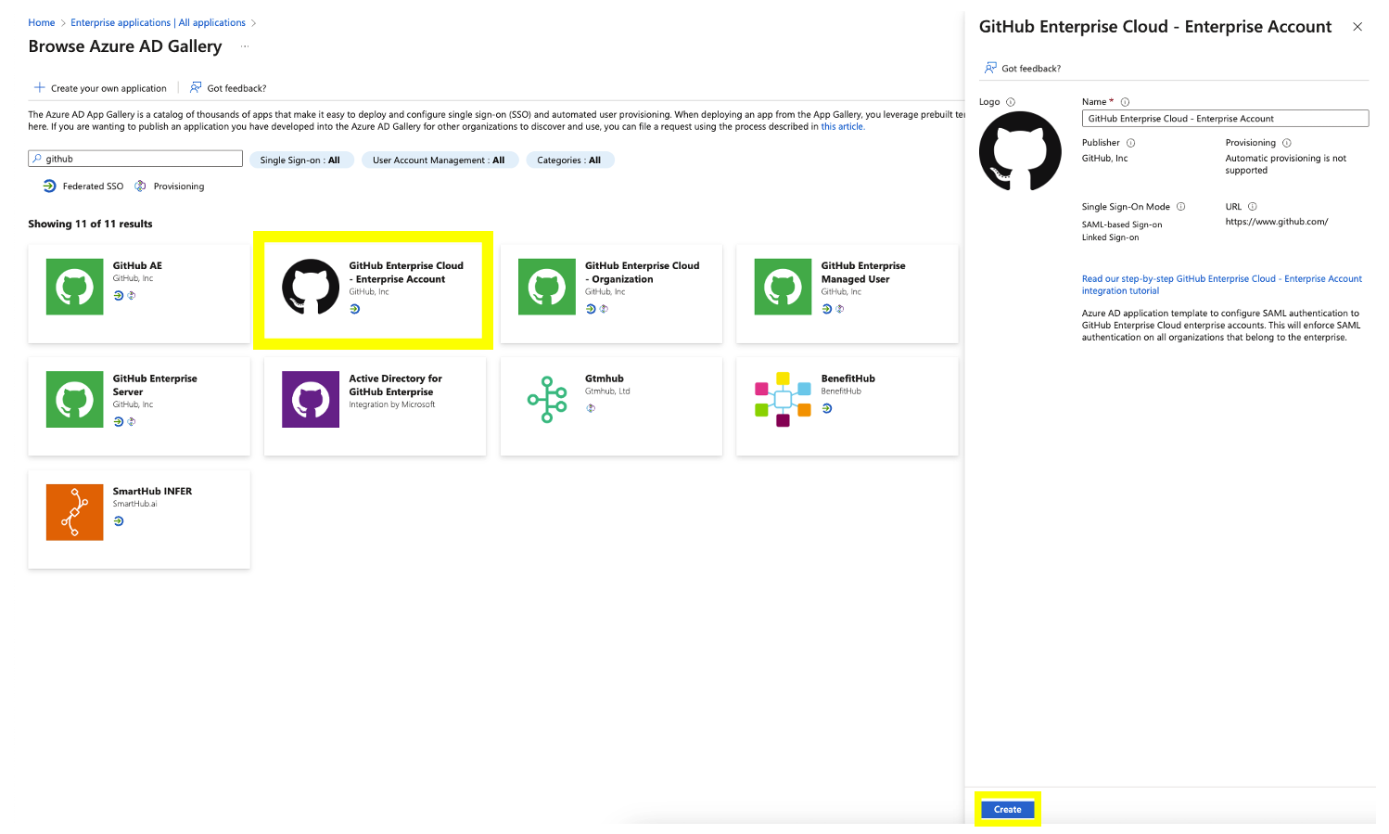Open the User Account Management : All filter
The height and width of the screenshot is (834, 1389).
pos(439,160)
